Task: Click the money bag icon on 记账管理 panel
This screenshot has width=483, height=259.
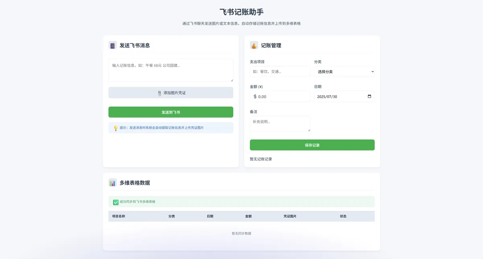Action: (x=253, y=45)
